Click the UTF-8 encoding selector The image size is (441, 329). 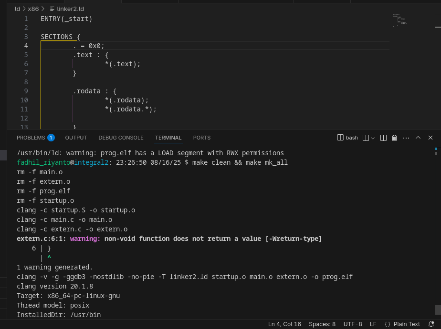tap(353, 324)
